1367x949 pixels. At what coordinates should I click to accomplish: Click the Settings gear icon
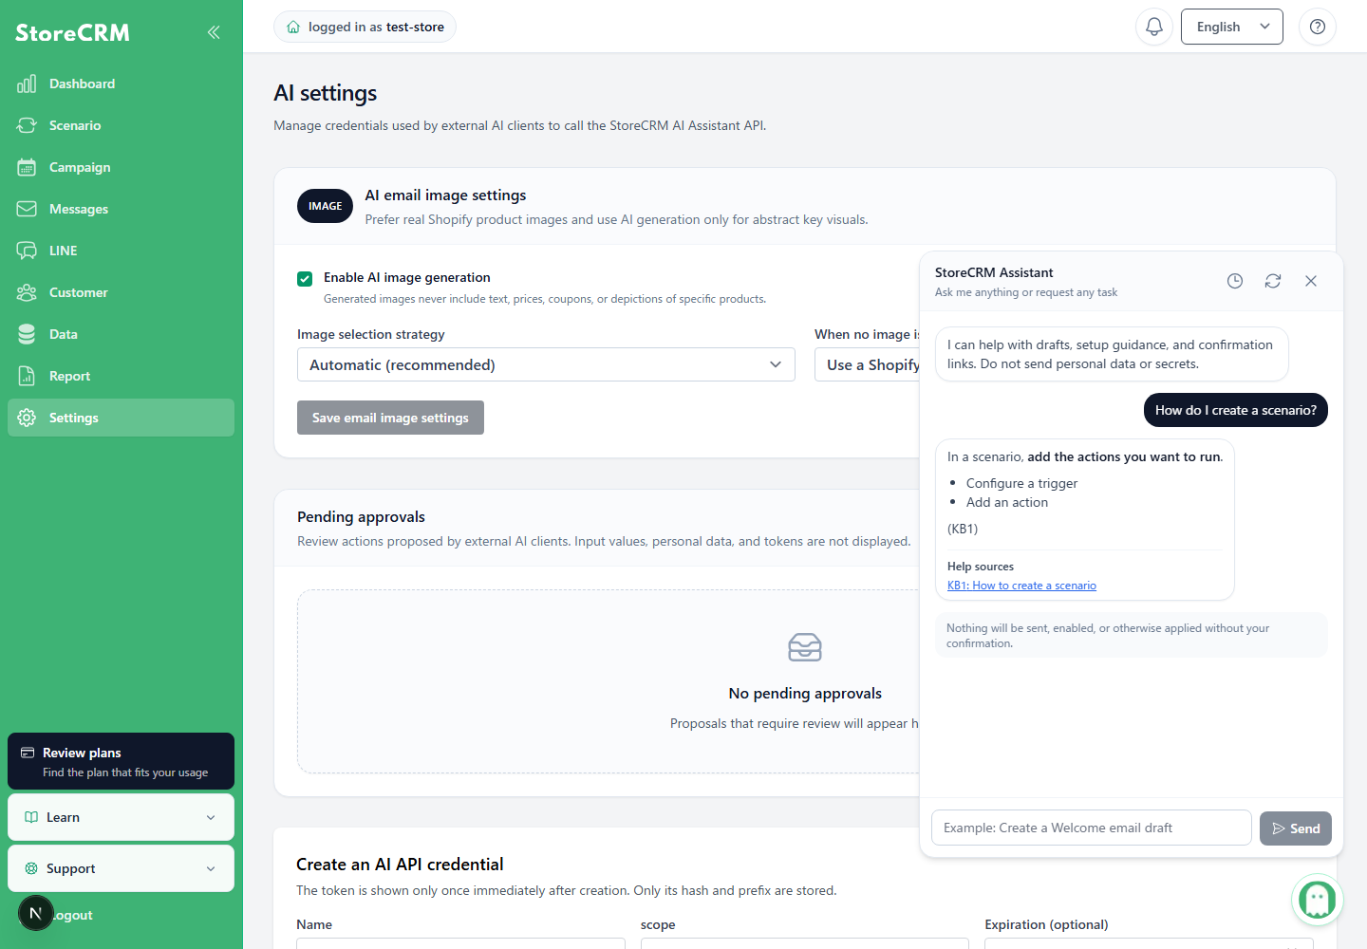[27, 418]
